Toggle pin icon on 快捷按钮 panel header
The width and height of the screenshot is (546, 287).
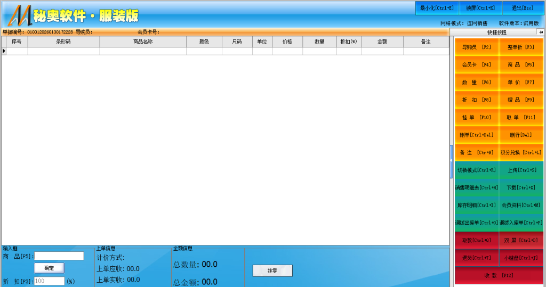pyautogui.click(x=541, y=32)
